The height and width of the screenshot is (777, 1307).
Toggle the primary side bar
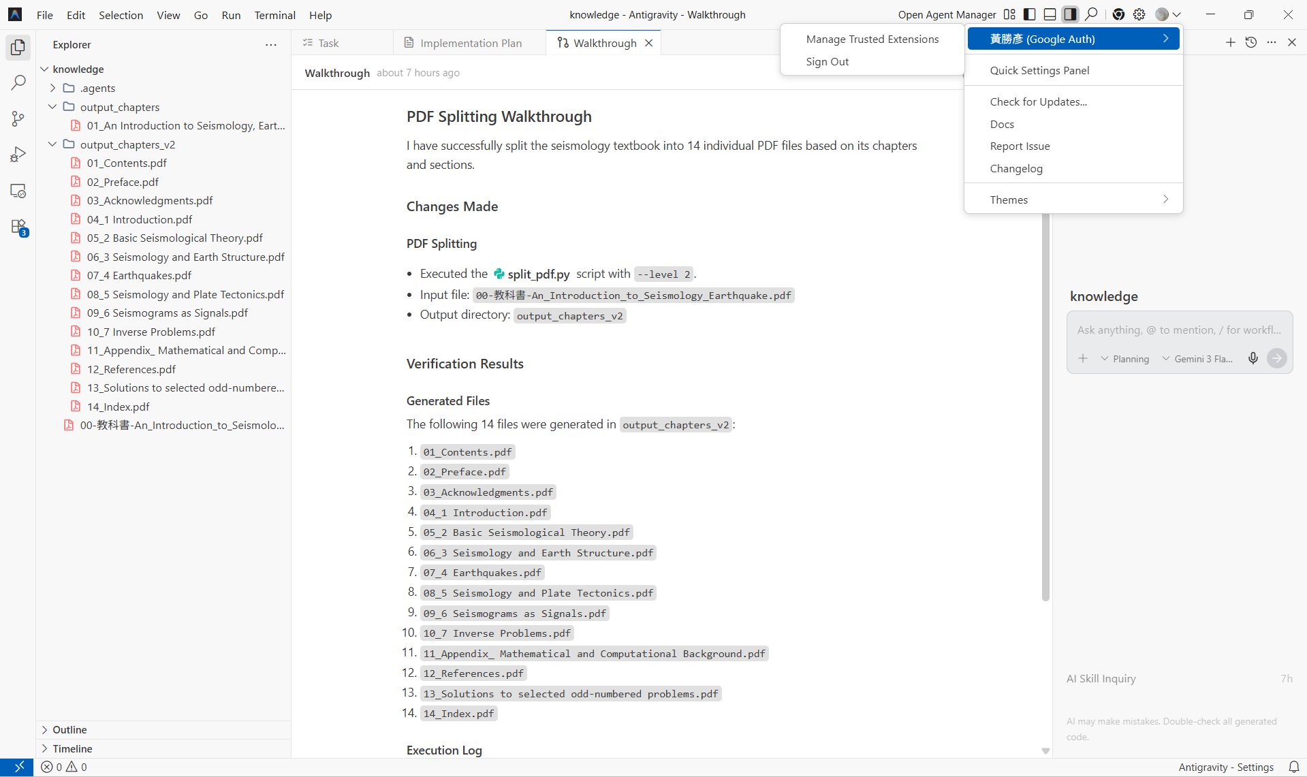1030,14
